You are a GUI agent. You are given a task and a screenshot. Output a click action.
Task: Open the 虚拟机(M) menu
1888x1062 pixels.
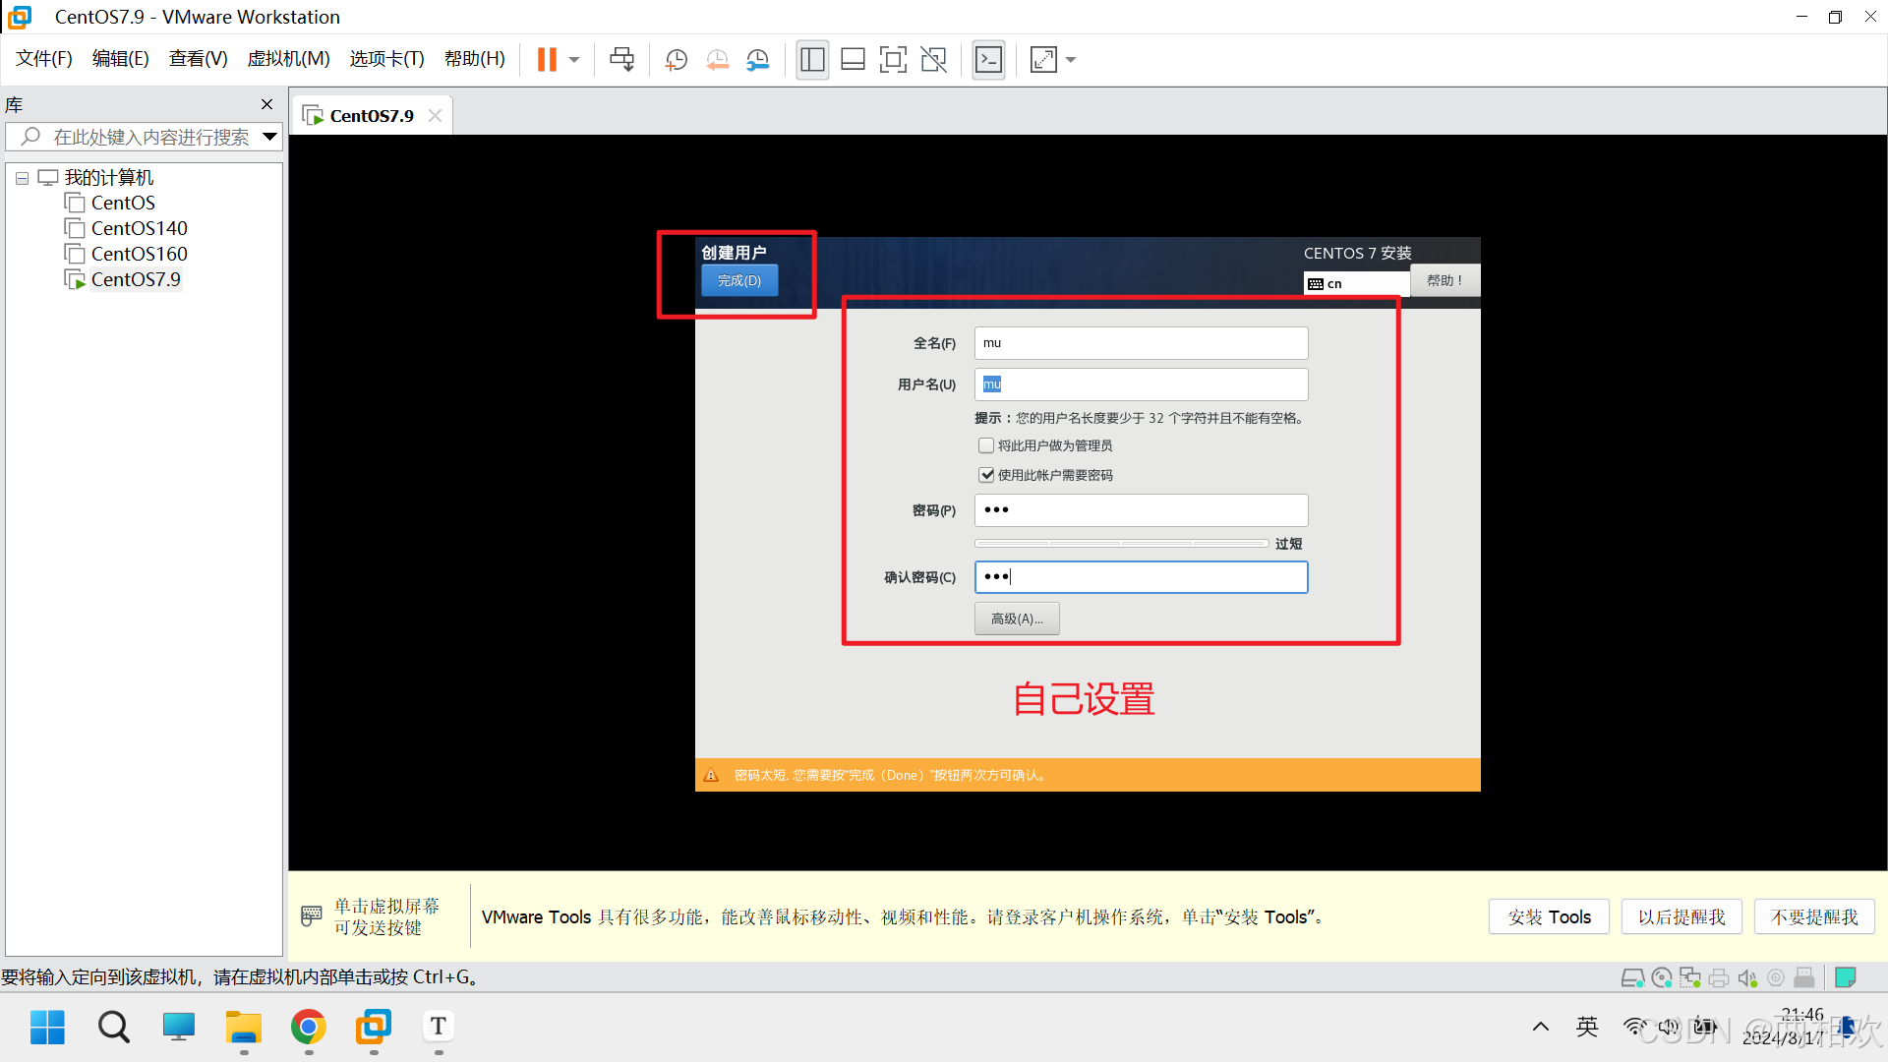coord(288,59)
